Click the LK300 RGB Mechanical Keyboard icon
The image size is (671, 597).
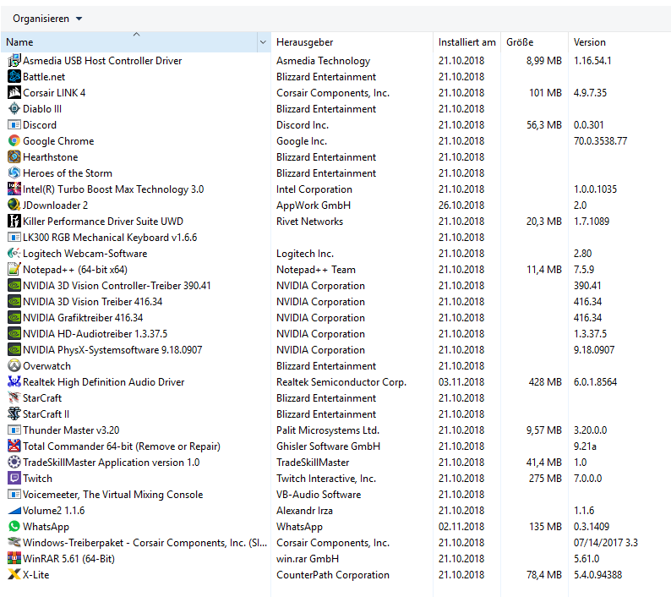14,238
